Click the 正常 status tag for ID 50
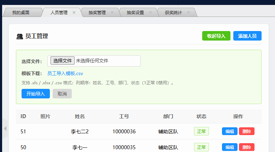This screenshot has height=152, width=275. point(201,147)
